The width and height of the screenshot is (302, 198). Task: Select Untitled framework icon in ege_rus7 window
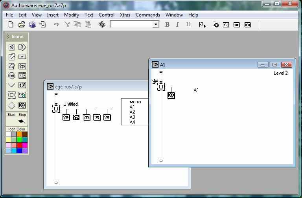pos(56,109)
